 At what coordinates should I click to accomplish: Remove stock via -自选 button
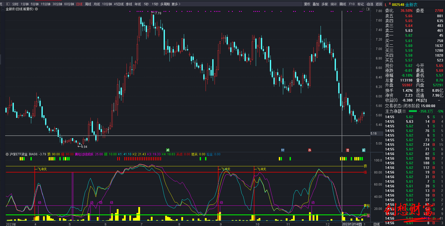(370, 4)
